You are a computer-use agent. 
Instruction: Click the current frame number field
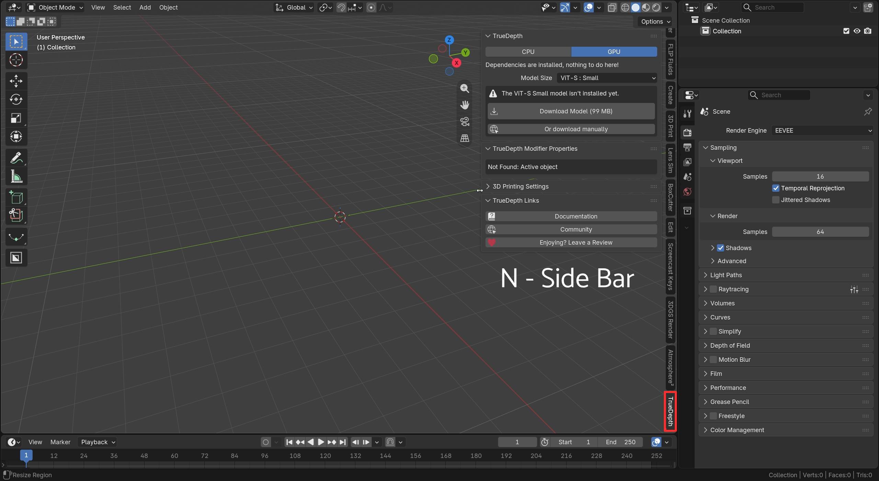coord(517,442)
